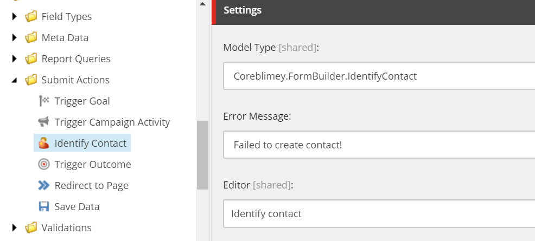
Task: Click the Field Types folder icon
Action: pyautogui.click(x=31, y=16)
